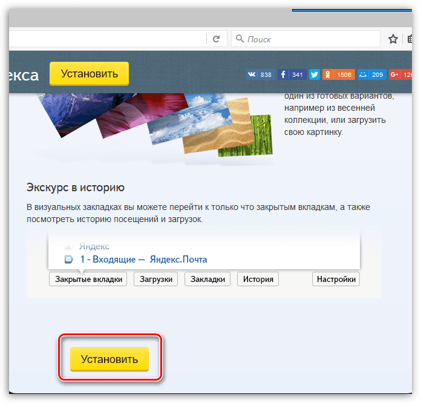Click the search magnifier icon

(x=240, y=39)
